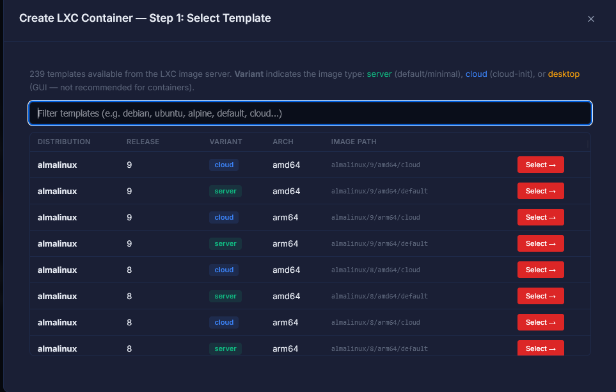The image size is (616, 392).
Task: Click the blue 'cloud' word in description
Action: click(x=476, y=74)
